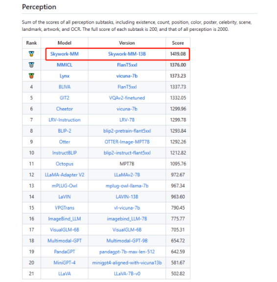
Task: Select the 1212.82 score cell
Action: pyautogui.click(x=178, y=153)
